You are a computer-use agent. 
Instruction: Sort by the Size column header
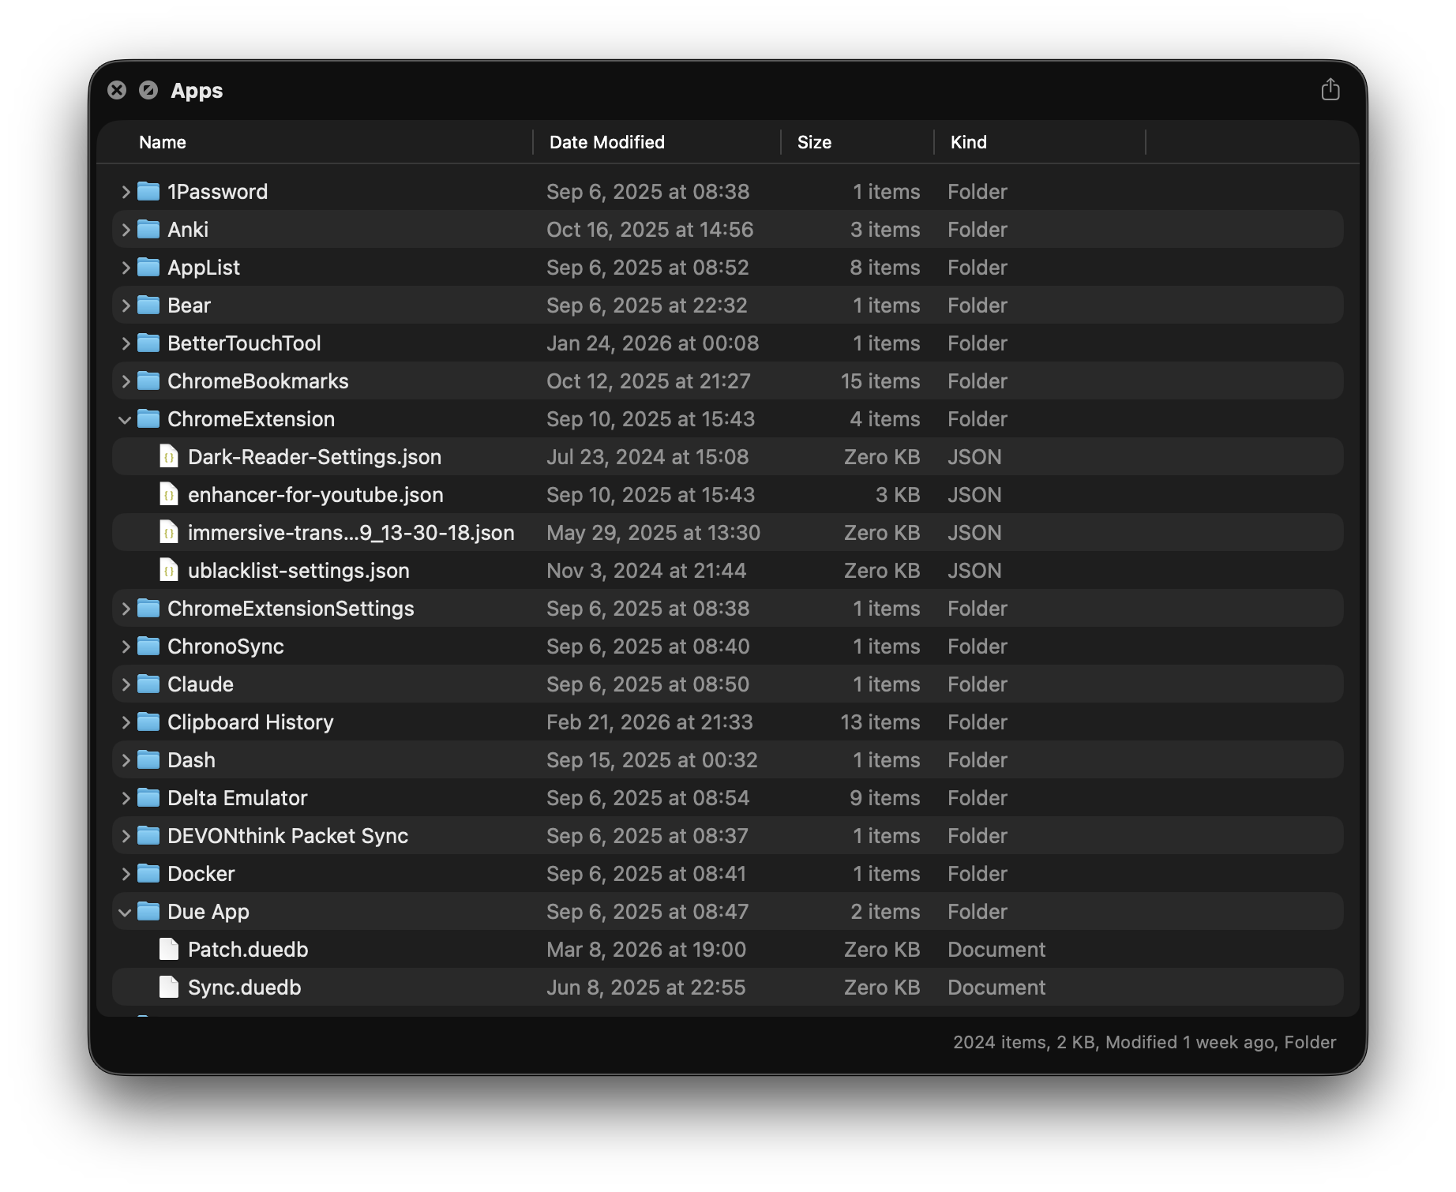(814, 142)
